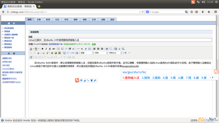Switch to the 评论 tab
This screenshot has height=123, width=219.
[x=66, y=20]
